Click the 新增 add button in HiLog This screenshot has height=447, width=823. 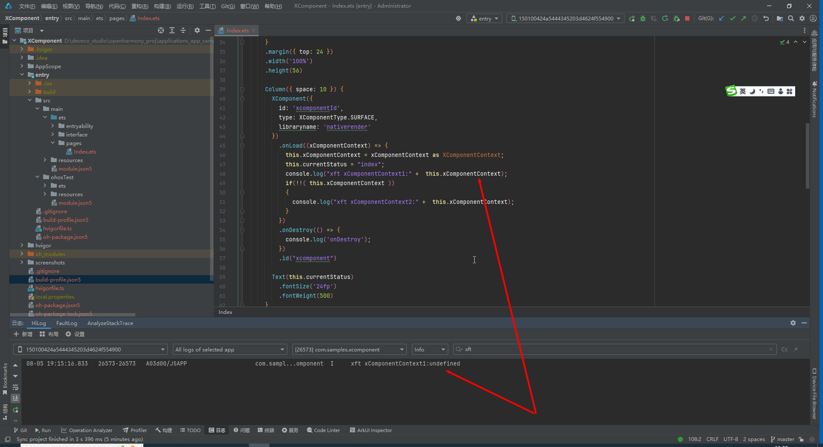[x=23, y=334]
